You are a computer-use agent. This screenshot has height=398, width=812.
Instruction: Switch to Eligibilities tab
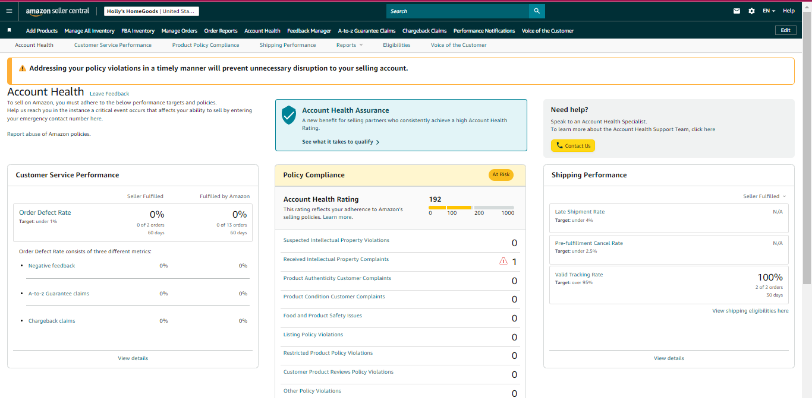coord(396,45)
